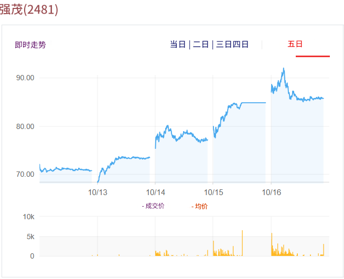Select the 五日 tab
This screenshot has height=279, width=344.
pos(295,44)
